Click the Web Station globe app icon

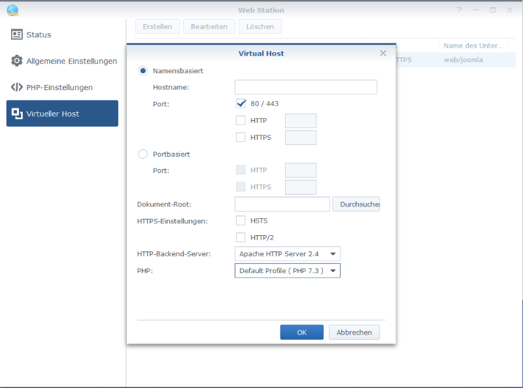point(12,10)
